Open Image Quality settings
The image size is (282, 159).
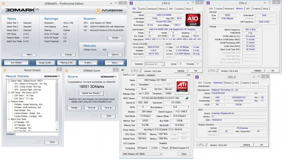pyautogui.click(x=46, y=63)
